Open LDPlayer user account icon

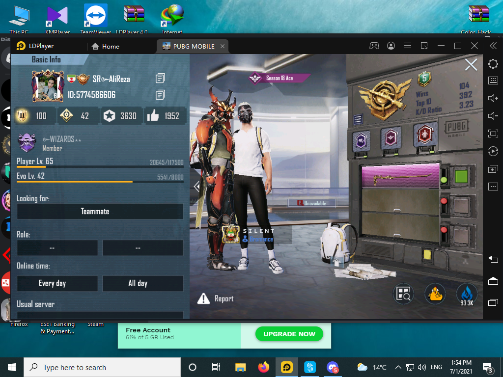[x=391, y=46]
